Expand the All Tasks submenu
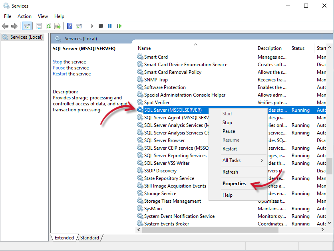Screen dimensions: 334x251 pyautogui.click(x=232, y=160)
